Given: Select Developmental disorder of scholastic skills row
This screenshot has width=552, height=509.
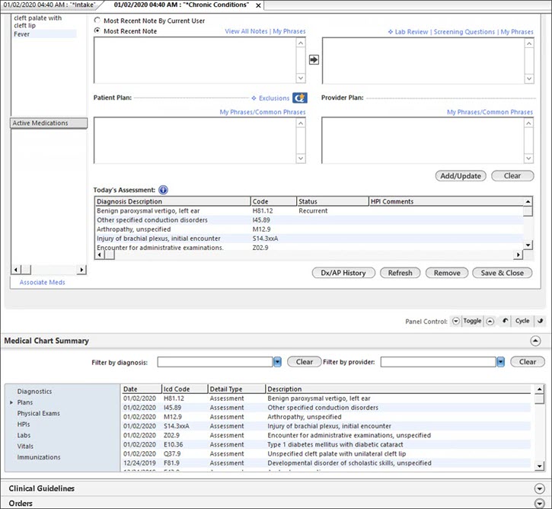Looking at the screenshot, I should click(x=327, y=463).
